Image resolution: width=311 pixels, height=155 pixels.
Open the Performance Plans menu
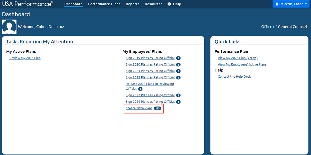click(104, 4)
